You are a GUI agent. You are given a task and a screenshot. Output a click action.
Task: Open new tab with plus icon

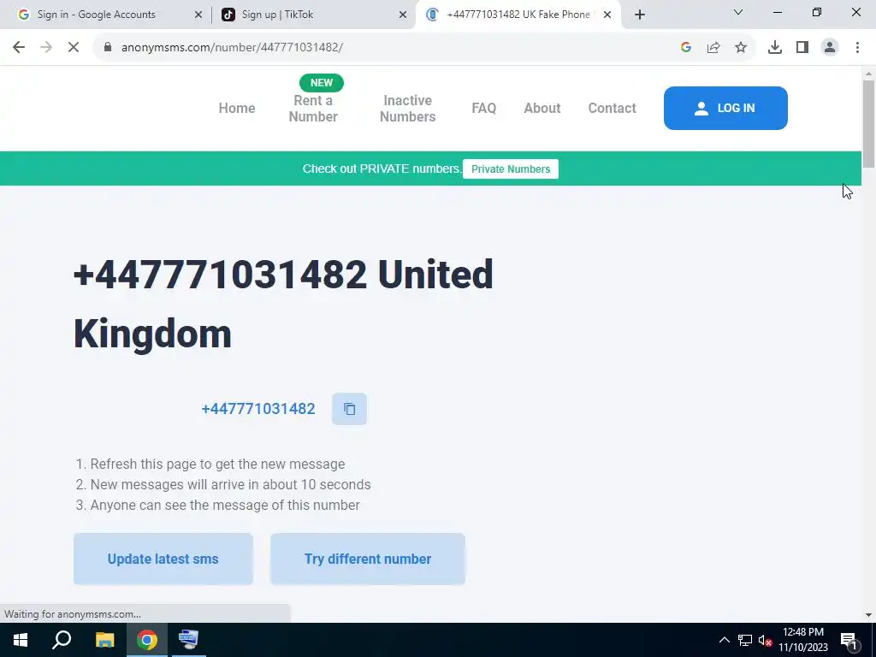click(x=640, y=15)
